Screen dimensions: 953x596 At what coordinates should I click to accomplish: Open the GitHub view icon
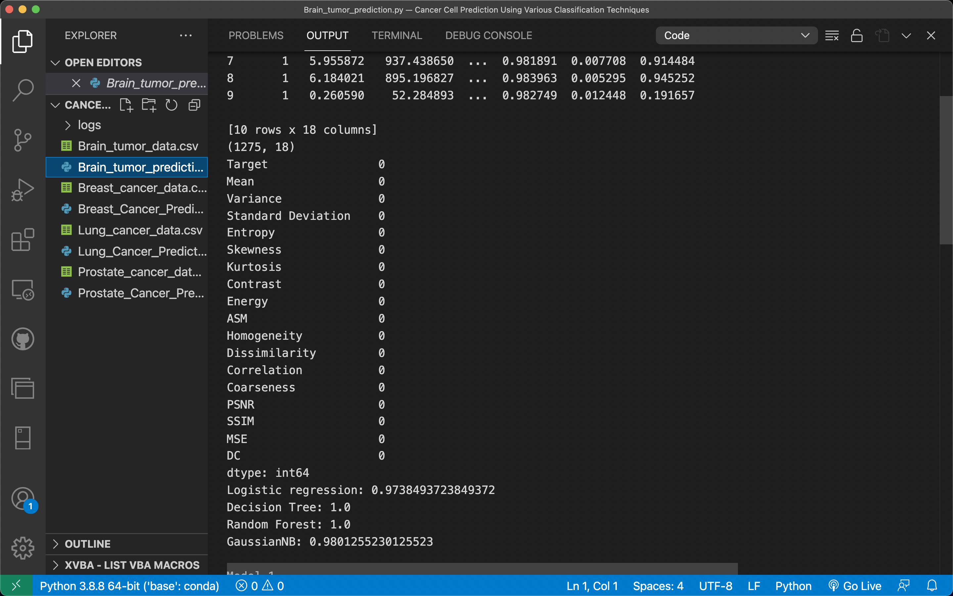[x=23, y=339]
